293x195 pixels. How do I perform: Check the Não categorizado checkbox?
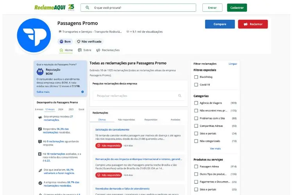click(x=196, y=141)
